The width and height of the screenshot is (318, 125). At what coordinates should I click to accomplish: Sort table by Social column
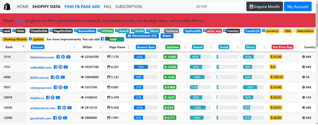click(227, 47)
